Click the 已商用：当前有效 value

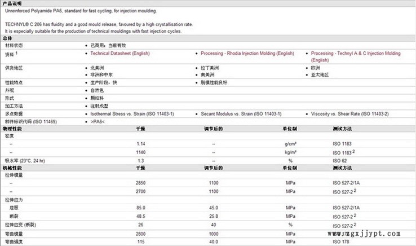(x=108, y=46)
